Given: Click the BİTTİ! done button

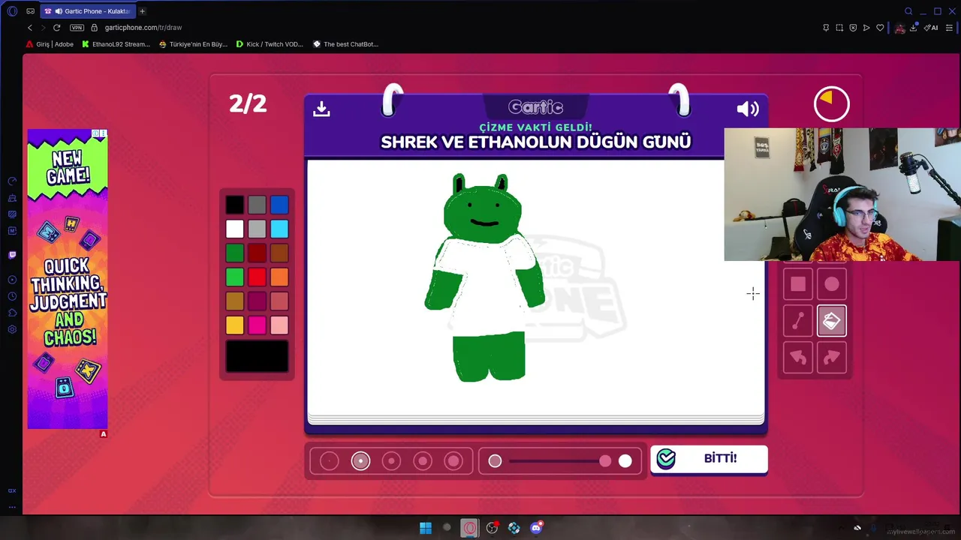Looking at the screenshot, I should [709, 459].
